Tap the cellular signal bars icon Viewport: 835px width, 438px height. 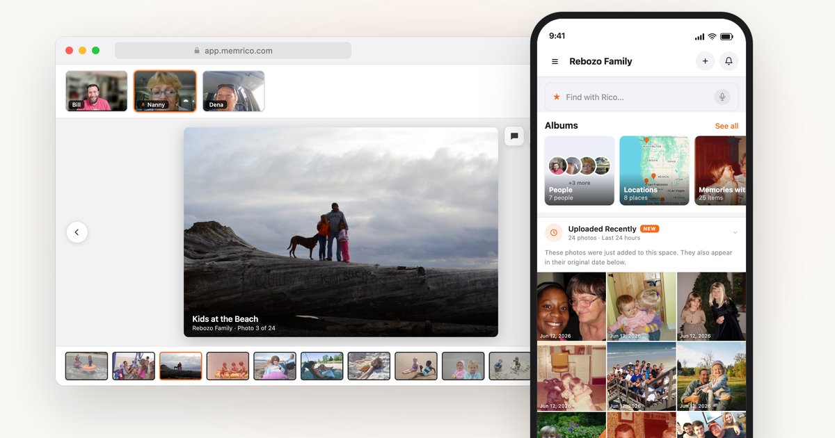point(699,36)
